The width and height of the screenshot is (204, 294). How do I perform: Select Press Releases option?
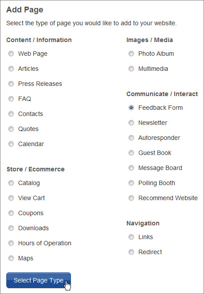(11, 84)
